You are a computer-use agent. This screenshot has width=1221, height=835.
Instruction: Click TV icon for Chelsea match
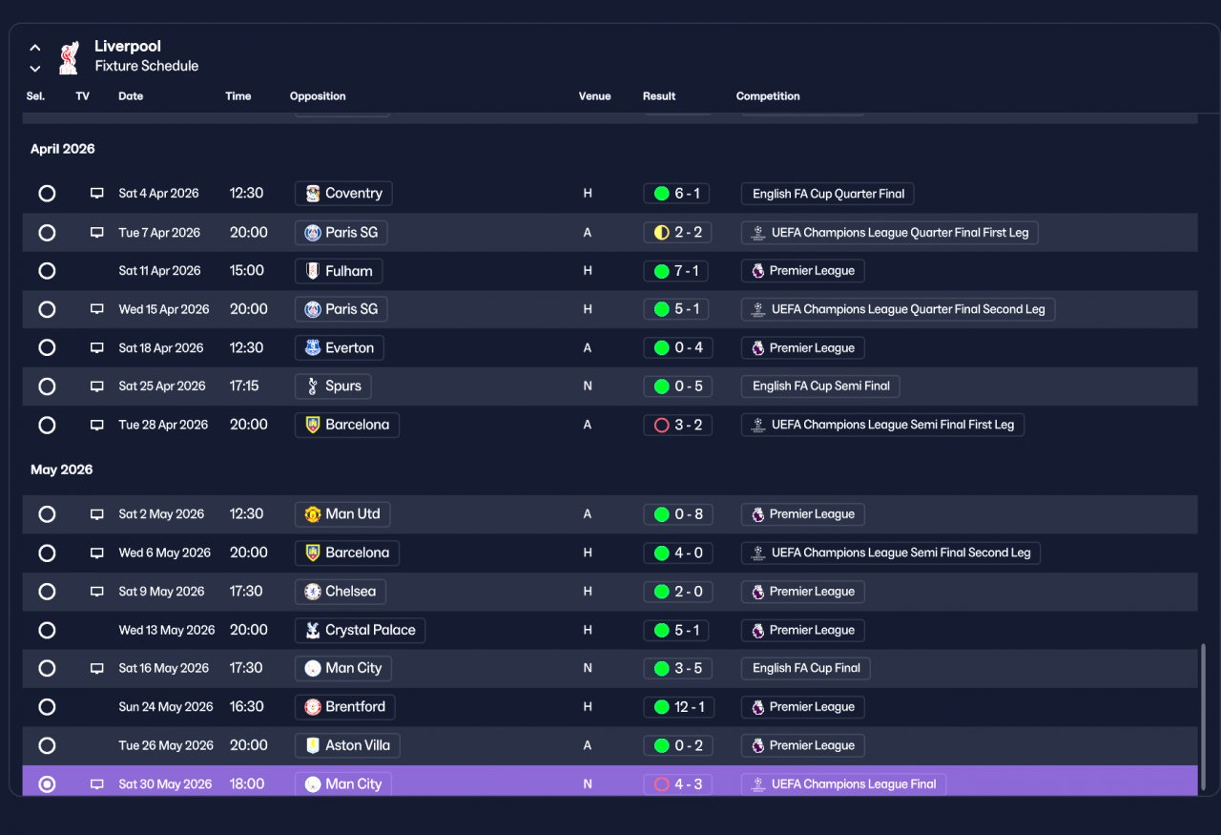[96, 592]
